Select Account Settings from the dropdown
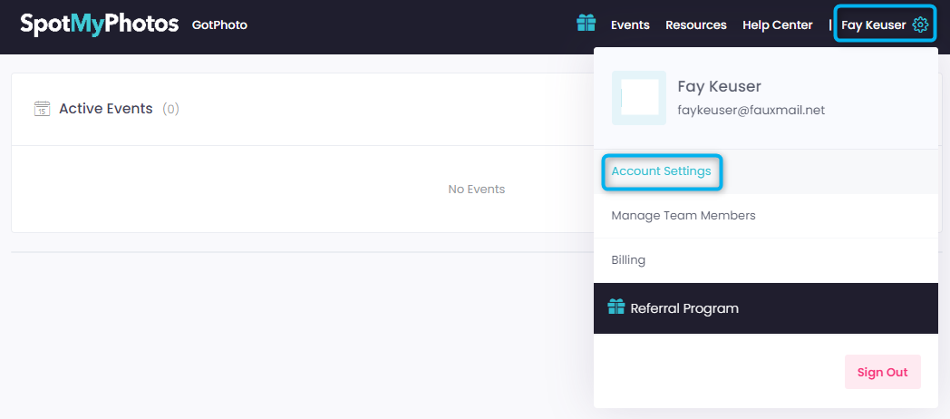 (661, 171)
